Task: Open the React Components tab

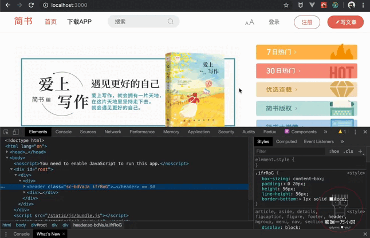Action: click(301, 132)
